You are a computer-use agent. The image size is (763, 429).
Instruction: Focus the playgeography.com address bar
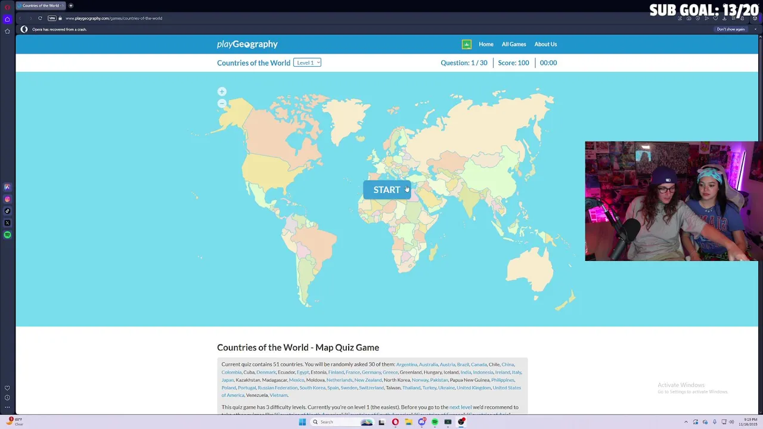(x=113, y=18)
